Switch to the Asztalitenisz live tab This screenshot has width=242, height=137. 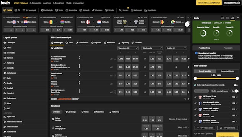click(82, 43)
